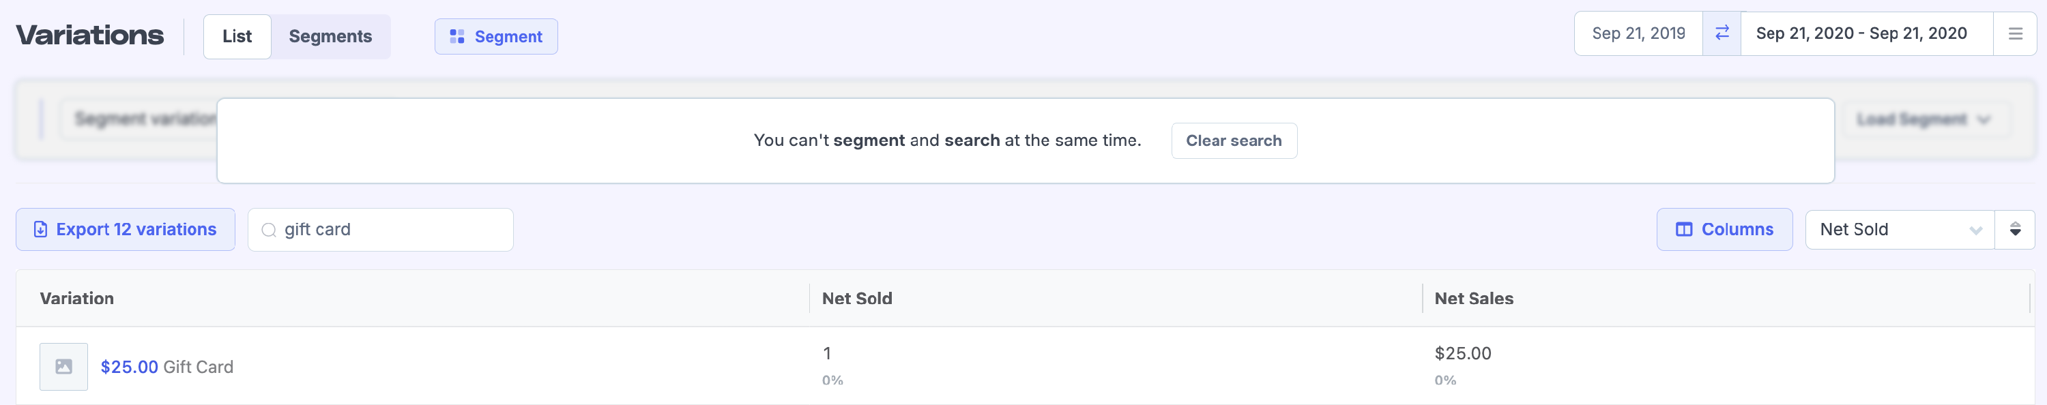This screenshot has height=405, width=2047.
Task: Toggle the sort direction arrows
Action: pyautogui.click(x=2014, y=230)
